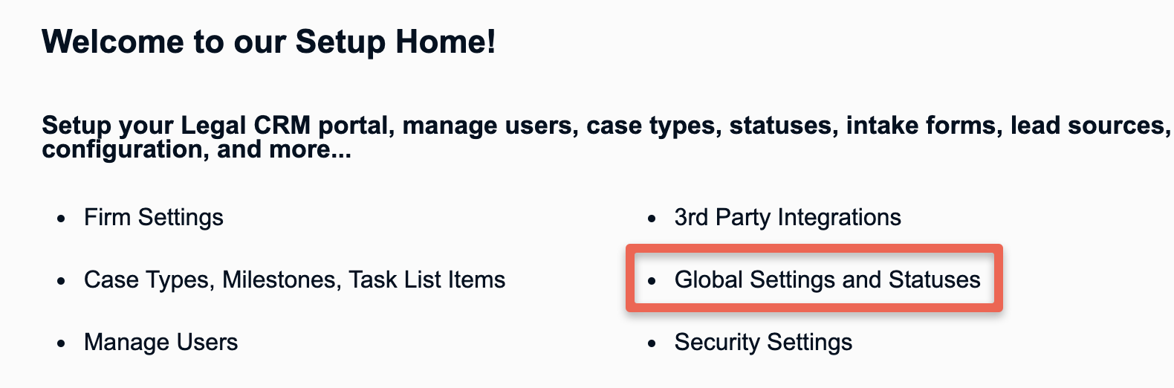The height and width of the screenshot is (388, 1174).
Task: Select Global Settings and Statuses
Action: 827,279
